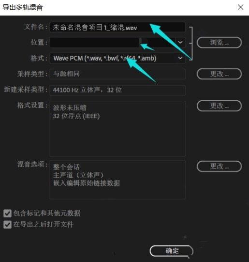
Task: Toggle the 包含标记和其他元数据 checkbox
Action: [x=8, y=214]
